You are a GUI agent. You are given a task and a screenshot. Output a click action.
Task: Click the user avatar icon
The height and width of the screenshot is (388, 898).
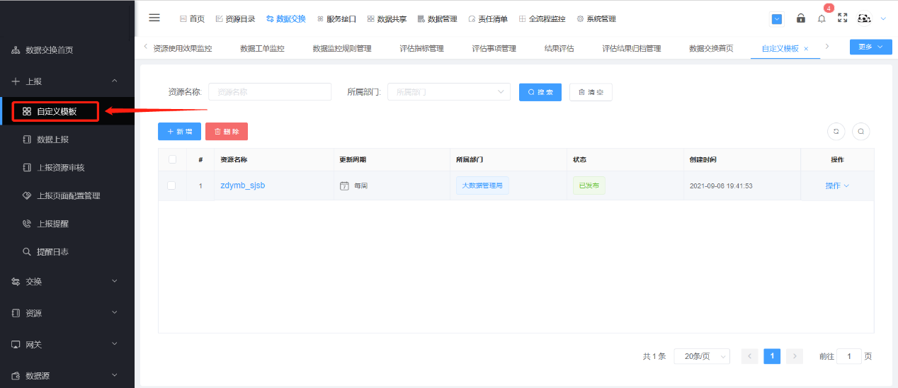(x=864, y=18)
